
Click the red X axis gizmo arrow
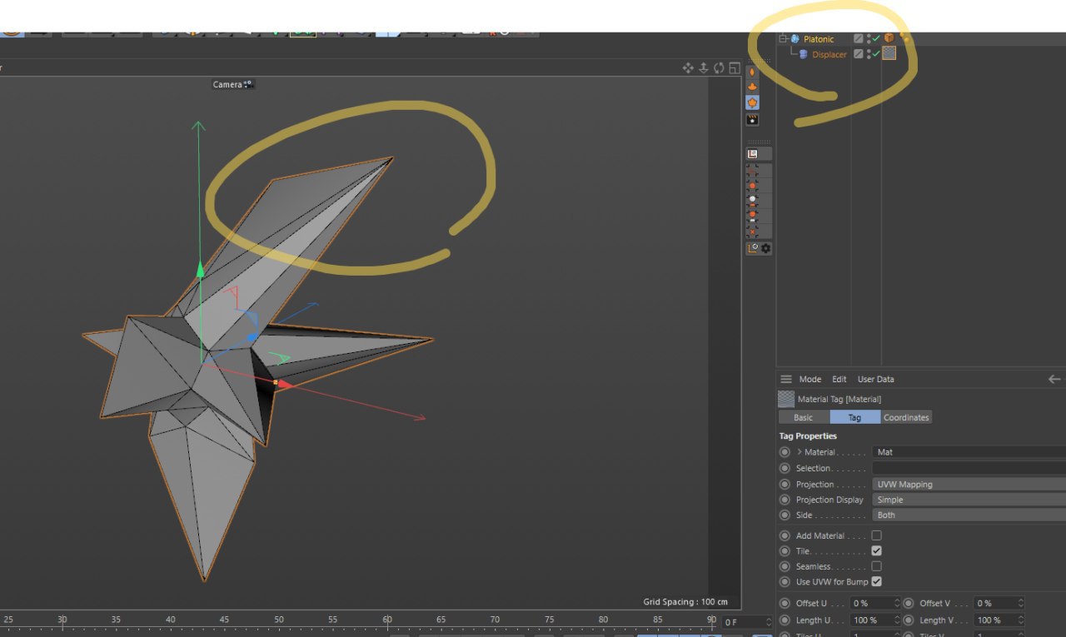pos(284,384)
